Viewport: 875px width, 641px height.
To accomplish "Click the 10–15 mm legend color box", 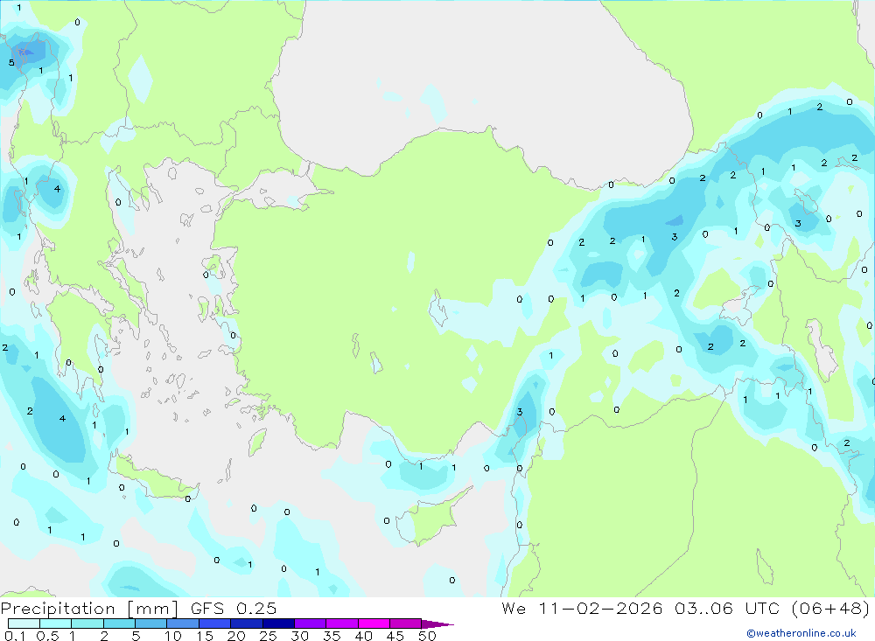I will coord(183,624).
